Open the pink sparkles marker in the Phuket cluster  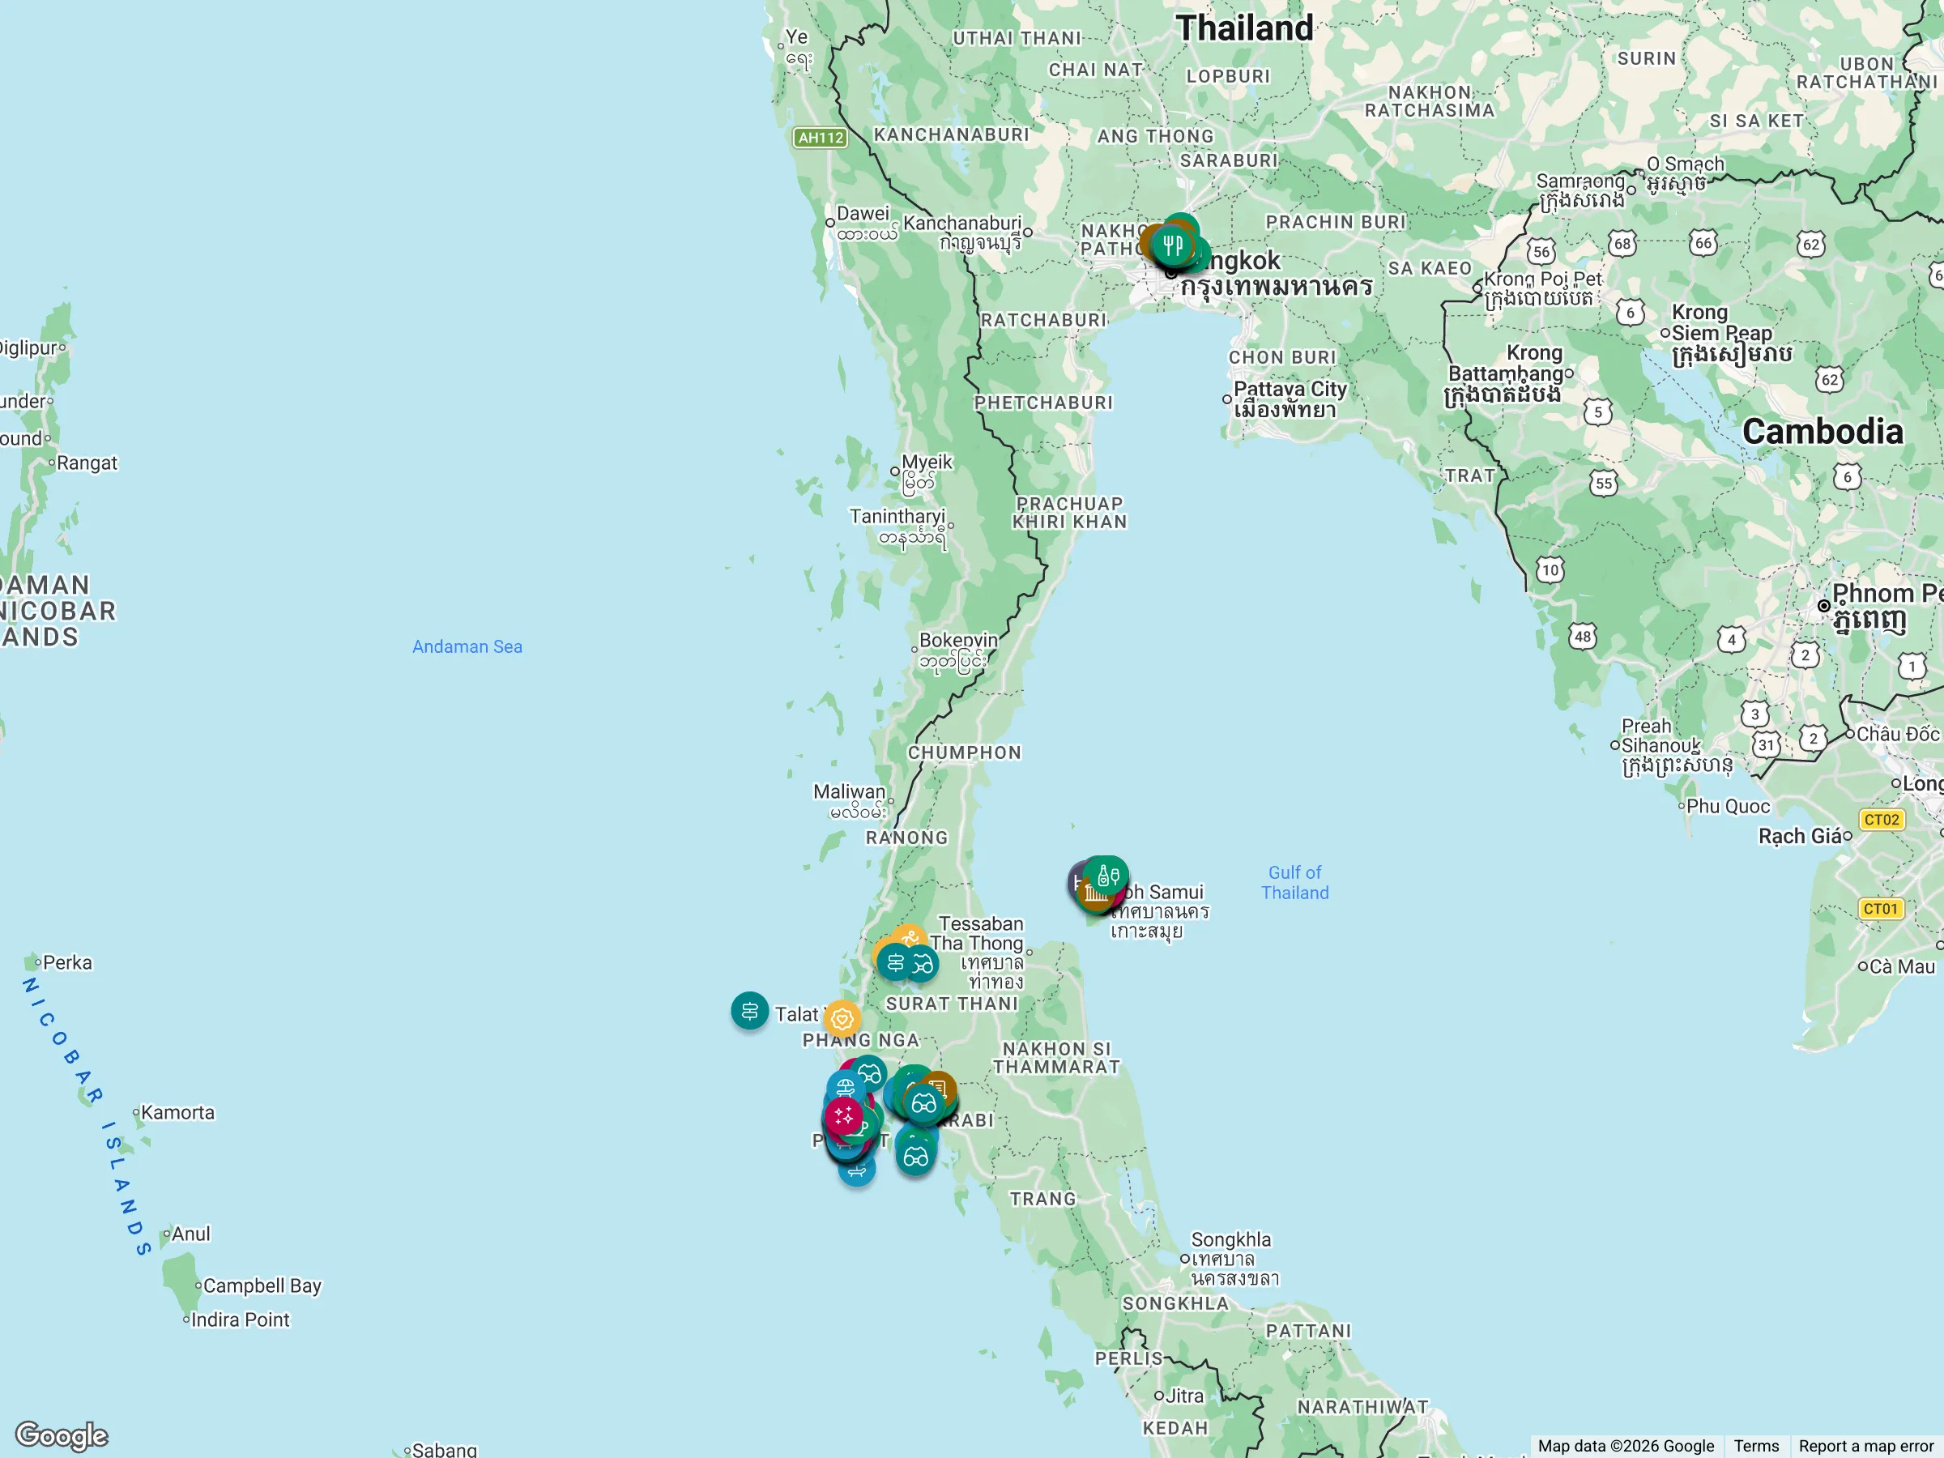(844, 1117)
